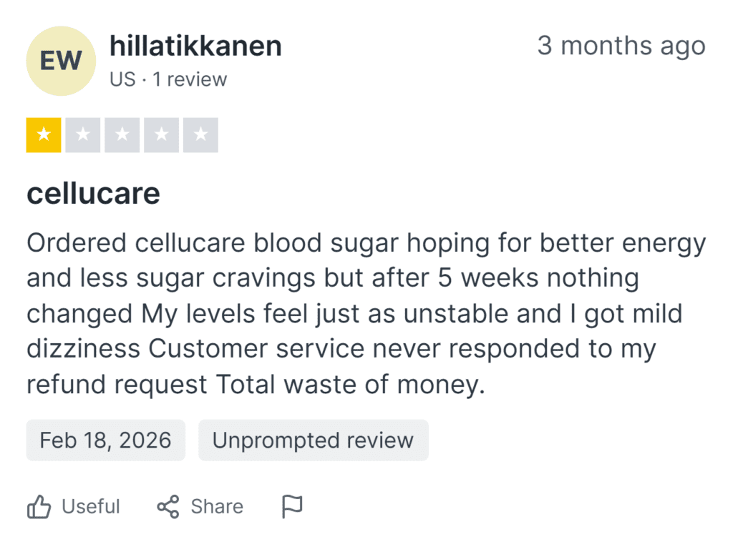
Task: Click the second gray rating star
Action: (x=83, y=135)
